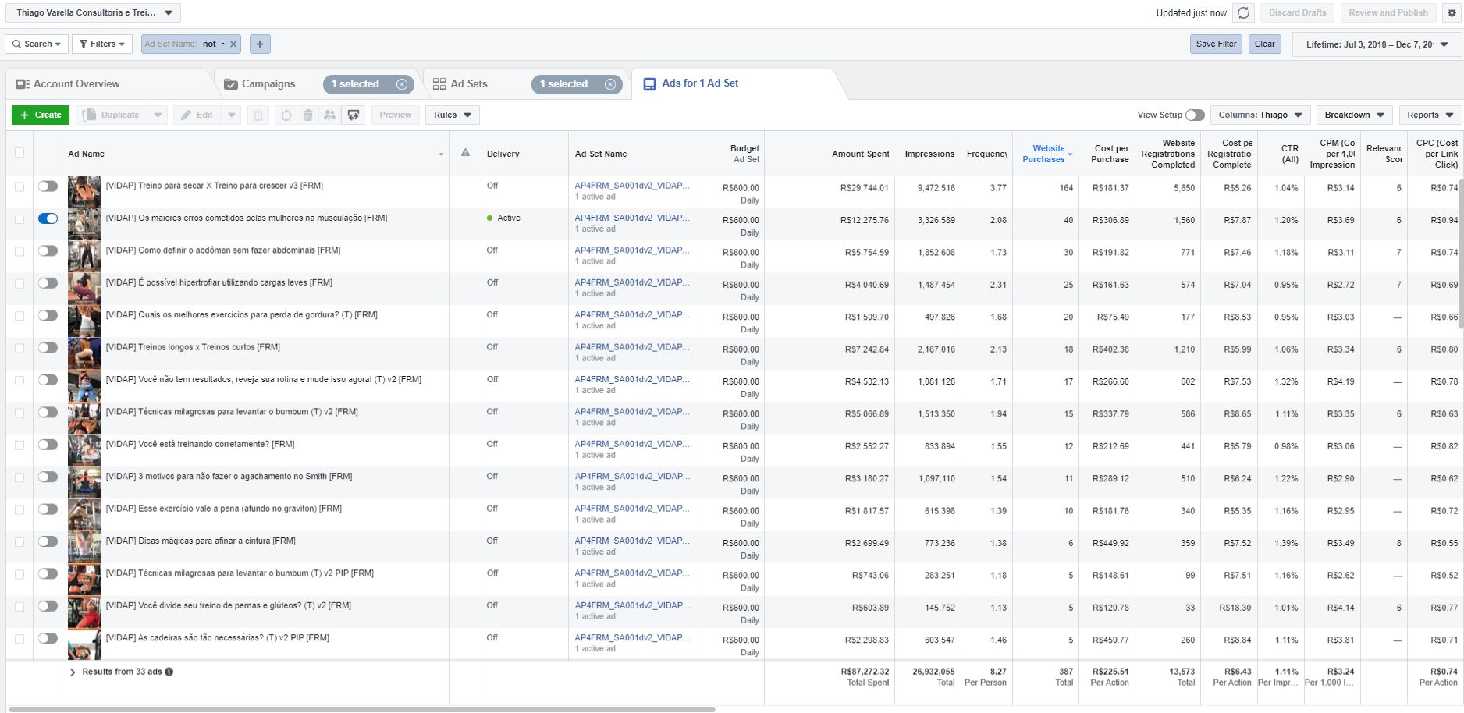The image size is (1464, 713).
Task: Open the settings gear icon
Action: (1452, 12)
